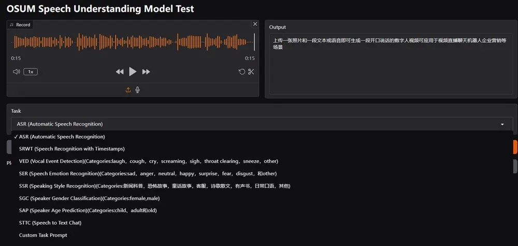518x246 pixels.
Task: Click the Output panel label
Action: (278, 27)
